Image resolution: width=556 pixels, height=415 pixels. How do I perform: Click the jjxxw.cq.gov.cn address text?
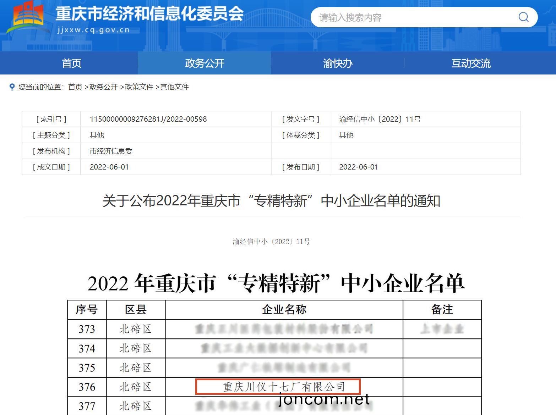93,30
